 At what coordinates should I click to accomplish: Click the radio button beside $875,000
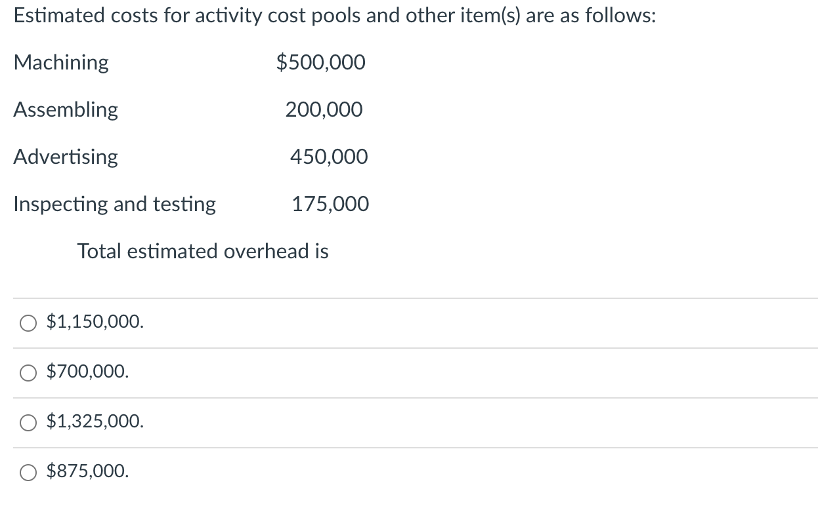28,471
